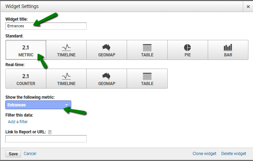Save the widget settings
Screen dimensions: 253x161
tap(13, 154)
